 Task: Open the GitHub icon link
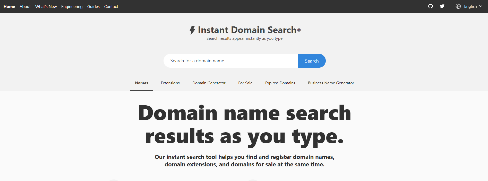coord(430,6)
